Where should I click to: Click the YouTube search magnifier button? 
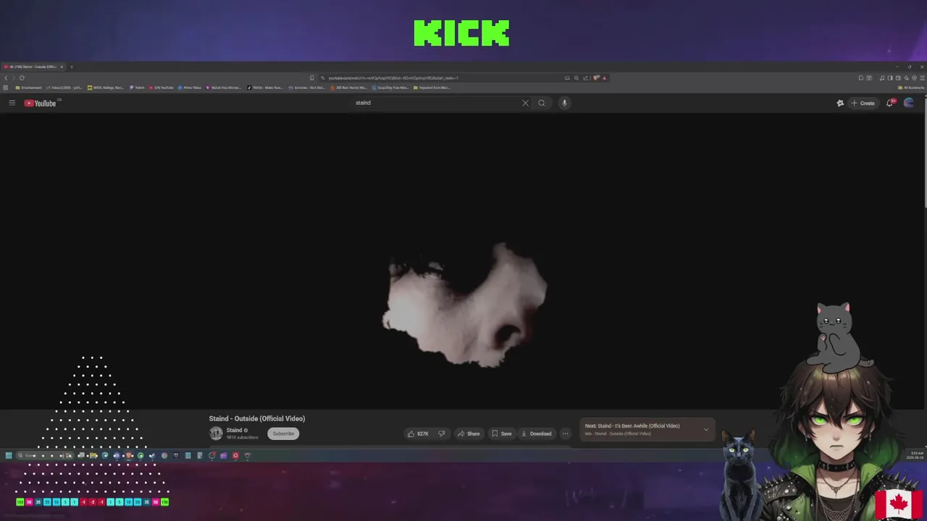pyautogui.click(x=541, y=103)
